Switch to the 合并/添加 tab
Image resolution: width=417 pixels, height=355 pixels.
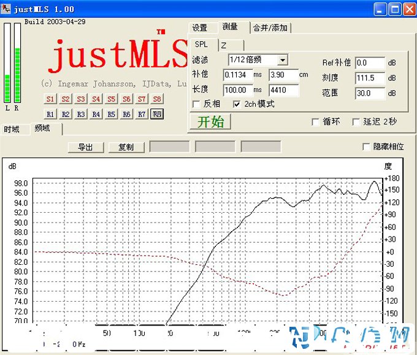(x=270, y=28)
